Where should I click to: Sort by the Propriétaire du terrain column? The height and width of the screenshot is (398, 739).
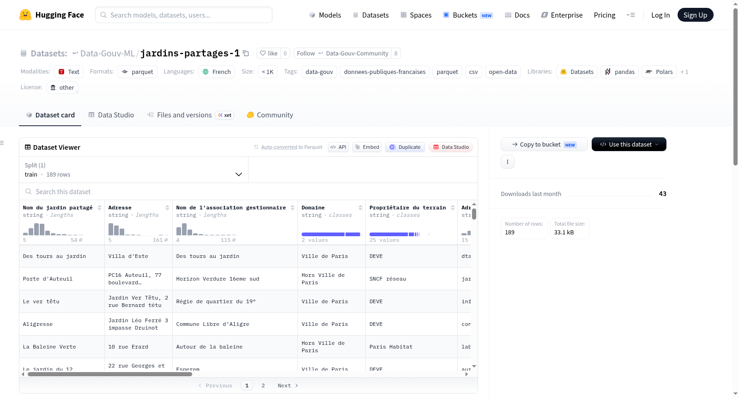pos(453,208)
